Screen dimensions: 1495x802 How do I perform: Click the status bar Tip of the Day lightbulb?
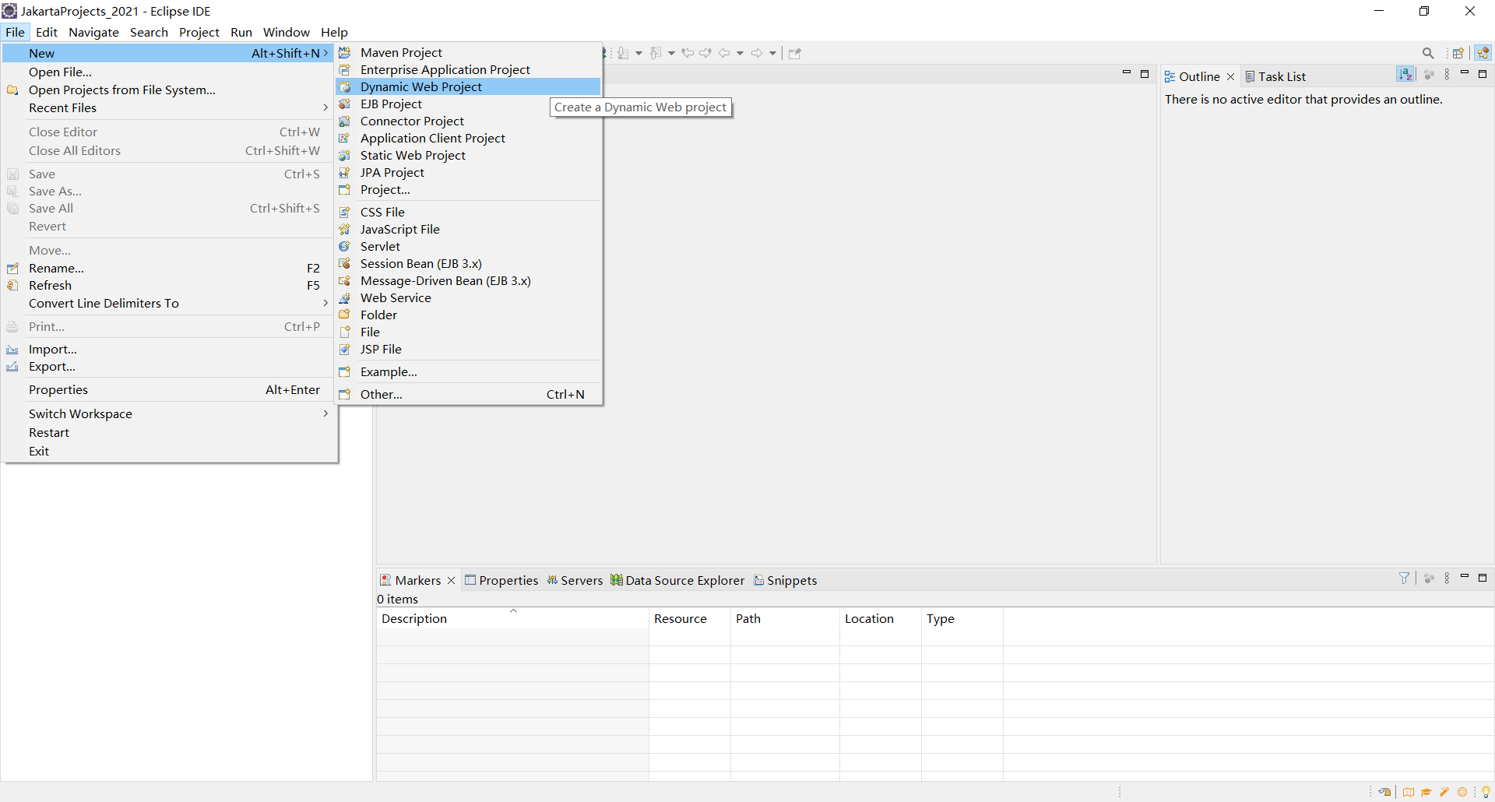click(x=1486, y=792)
